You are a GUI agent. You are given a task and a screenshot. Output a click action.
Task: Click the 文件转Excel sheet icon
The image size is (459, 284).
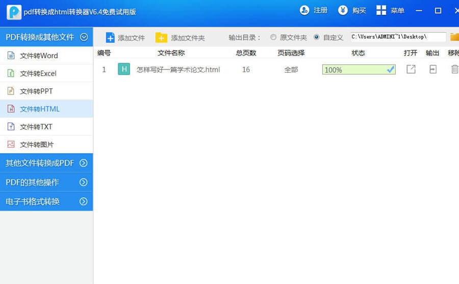tap(11, 73)
